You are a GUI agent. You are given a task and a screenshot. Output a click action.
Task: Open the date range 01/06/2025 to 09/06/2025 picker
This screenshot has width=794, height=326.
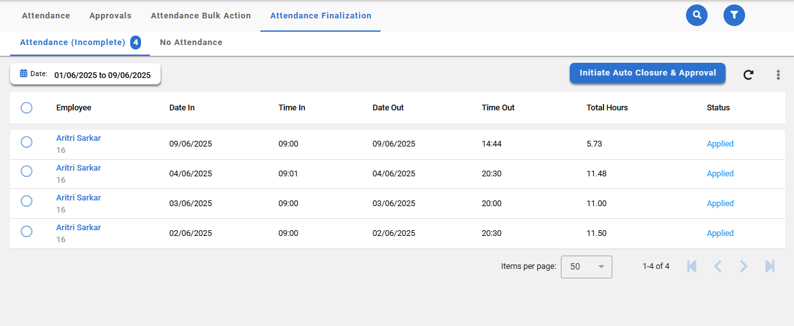(x=102, y=75)
